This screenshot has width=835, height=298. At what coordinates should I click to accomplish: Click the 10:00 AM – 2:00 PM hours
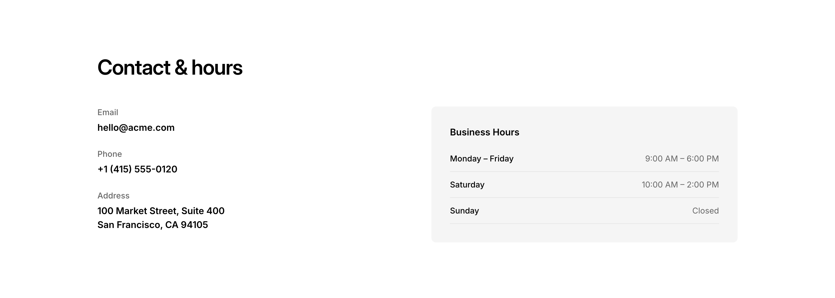point(680,185)
